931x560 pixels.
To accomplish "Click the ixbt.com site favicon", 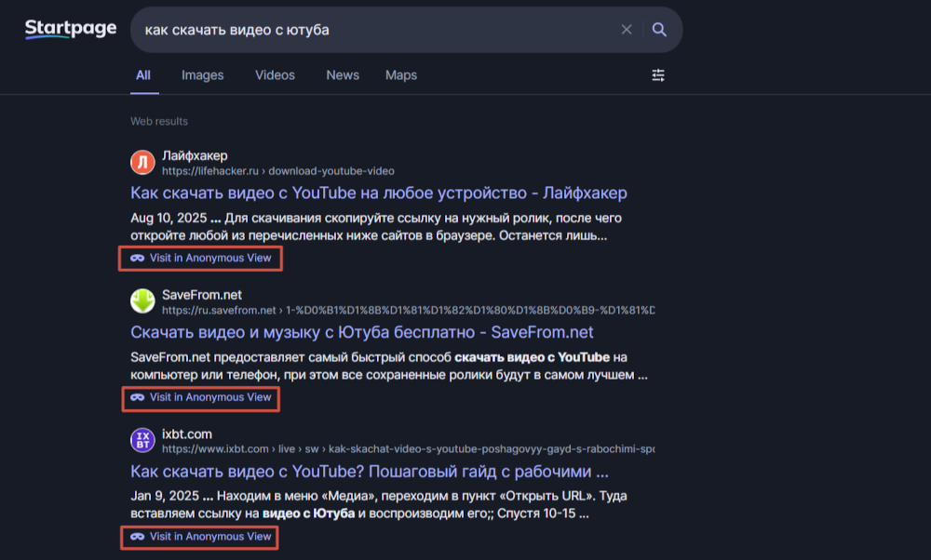I will pos(142,441).
